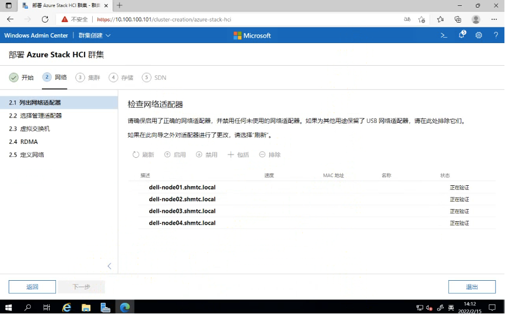Open browser profile avatar
This screenshot has height=314, width=505.
coord(476,19)
